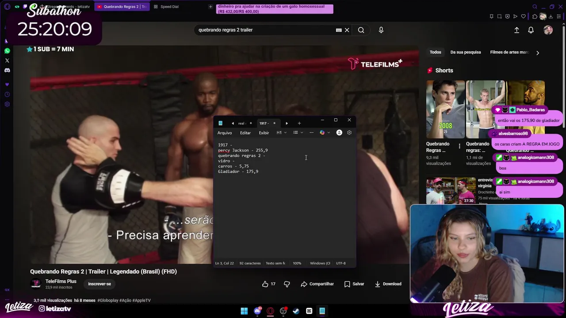Switch to the Quebrando Regras 2 browser tab
Image resolution: width=566 pixels, height=318 pixels.
click(x=122, y=7)
